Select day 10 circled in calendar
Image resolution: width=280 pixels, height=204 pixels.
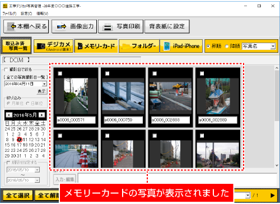[x=19, y=140]
